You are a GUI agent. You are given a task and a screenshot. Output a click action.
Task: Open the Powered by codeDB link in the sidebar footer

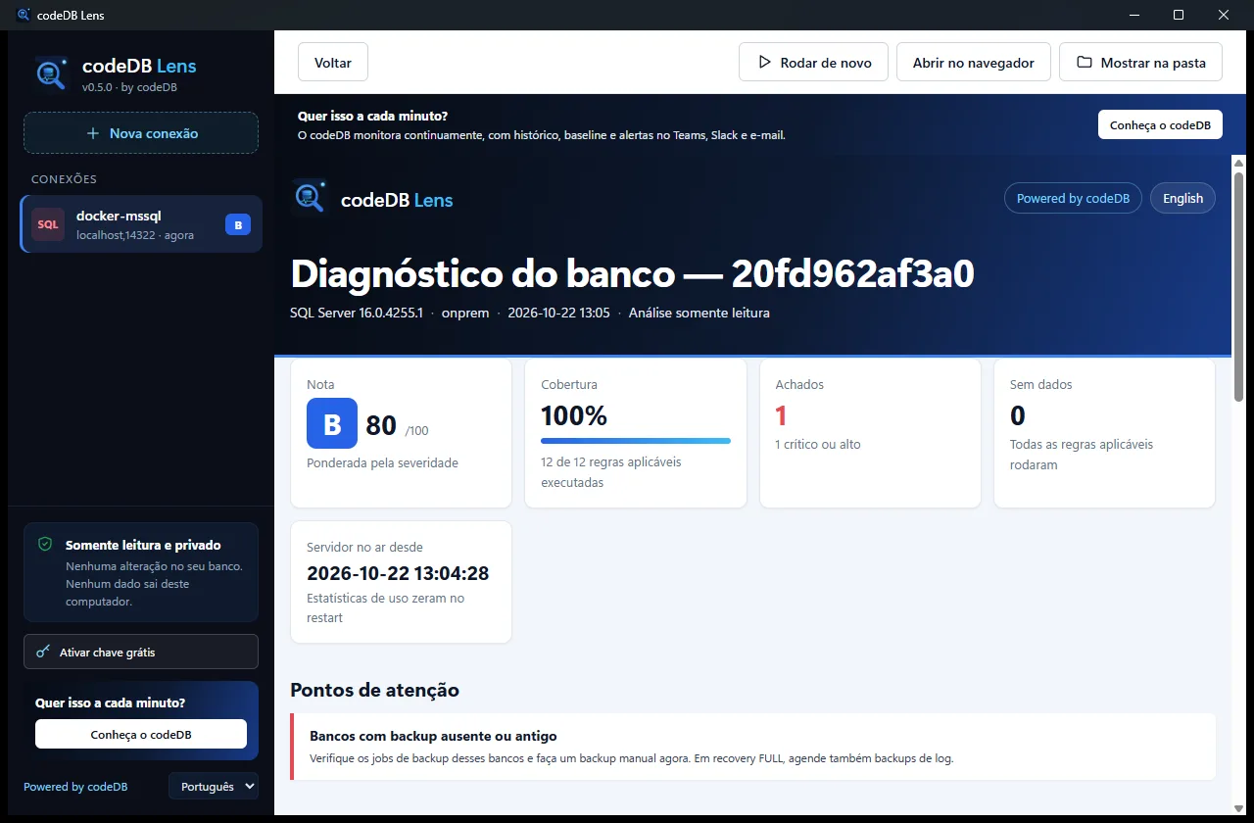click(x=75, y=787)
